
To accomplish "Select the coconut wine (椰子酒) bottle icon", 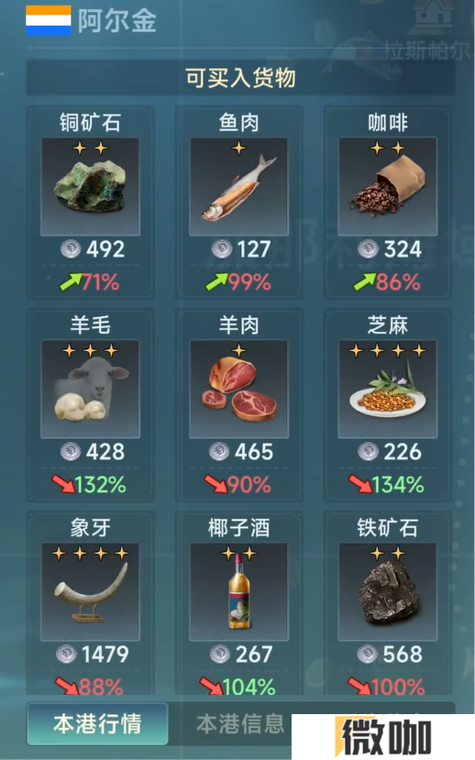I will tap(238, 591).
